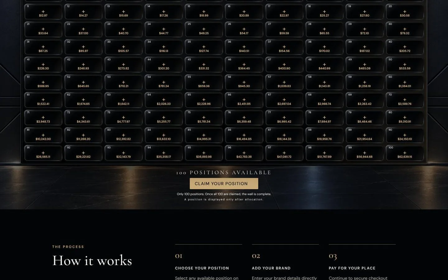Select position 25 priced $49.25

[x=204, y=30]
